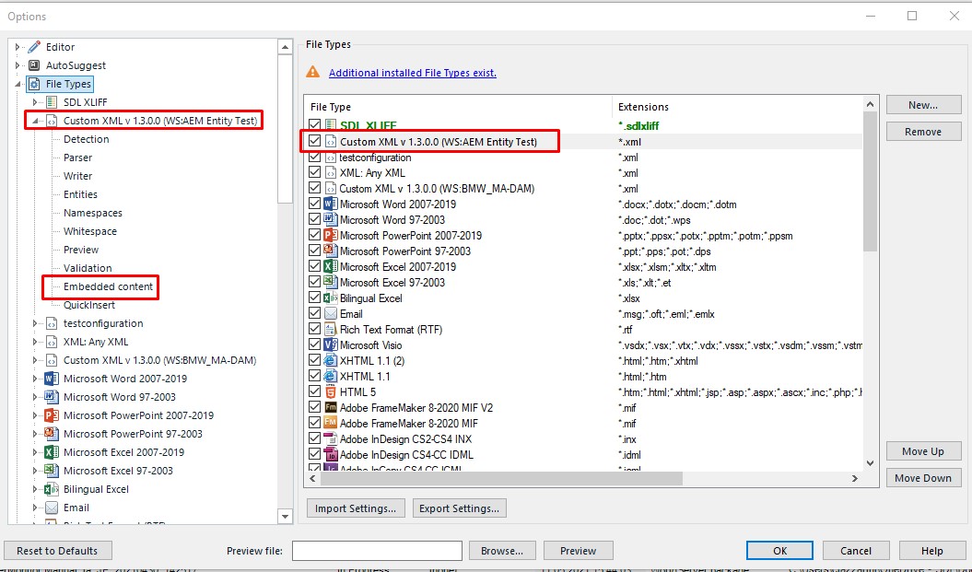The image size is (972, 572).
Task: Expand the SDL XLIFF tree node
Action: point(35,102)
